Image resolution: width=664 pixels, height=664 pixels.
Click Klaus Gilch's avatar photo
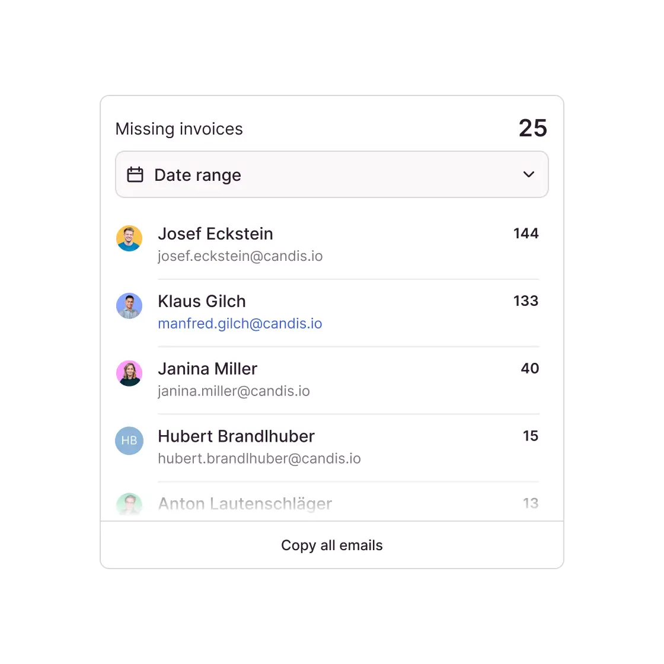click(129, 306)
